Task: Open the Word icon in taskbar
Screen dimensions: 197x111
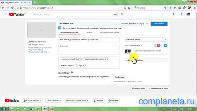Action: coord(31,109)
